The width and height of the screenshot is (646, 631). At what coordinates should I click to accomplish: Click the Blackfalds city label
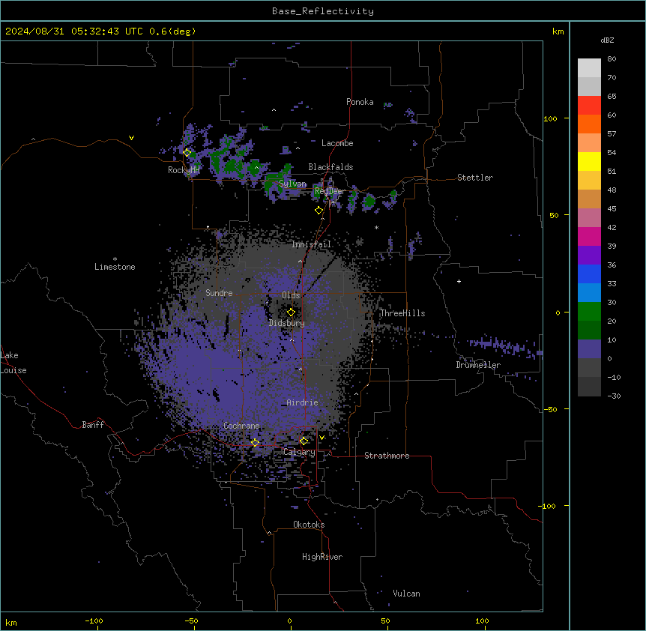pos(330,167)
